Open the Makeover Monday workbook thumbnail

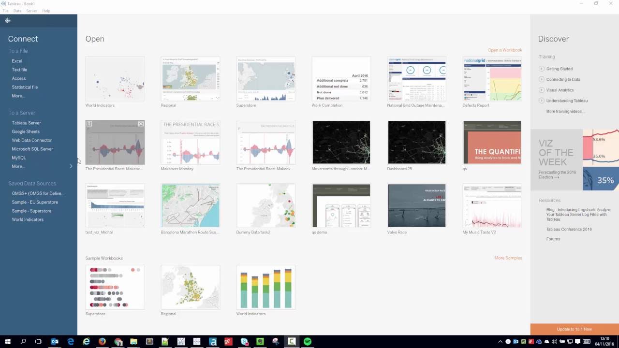[x=190, y=142]
